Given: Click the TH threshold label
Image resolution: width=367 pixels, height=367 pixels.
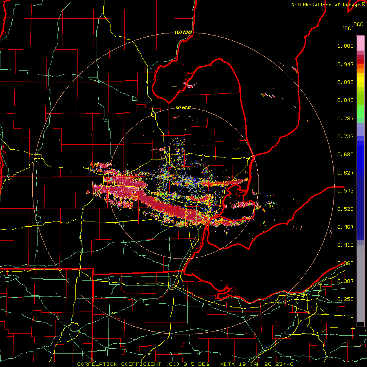Looking at the screenshot, I should pos(350,318).
